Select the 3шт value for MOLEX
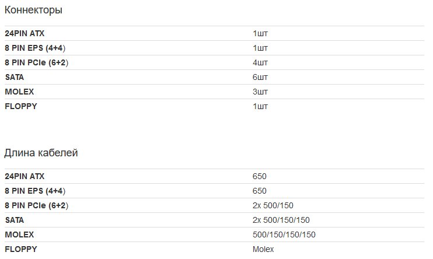 point(260,92)
